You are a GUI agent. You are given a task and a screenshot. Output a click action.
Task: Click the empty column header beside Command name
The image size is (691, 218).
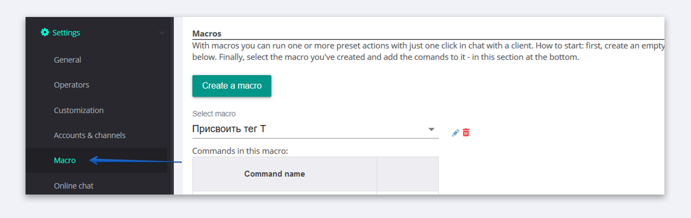tap(408, 174)
